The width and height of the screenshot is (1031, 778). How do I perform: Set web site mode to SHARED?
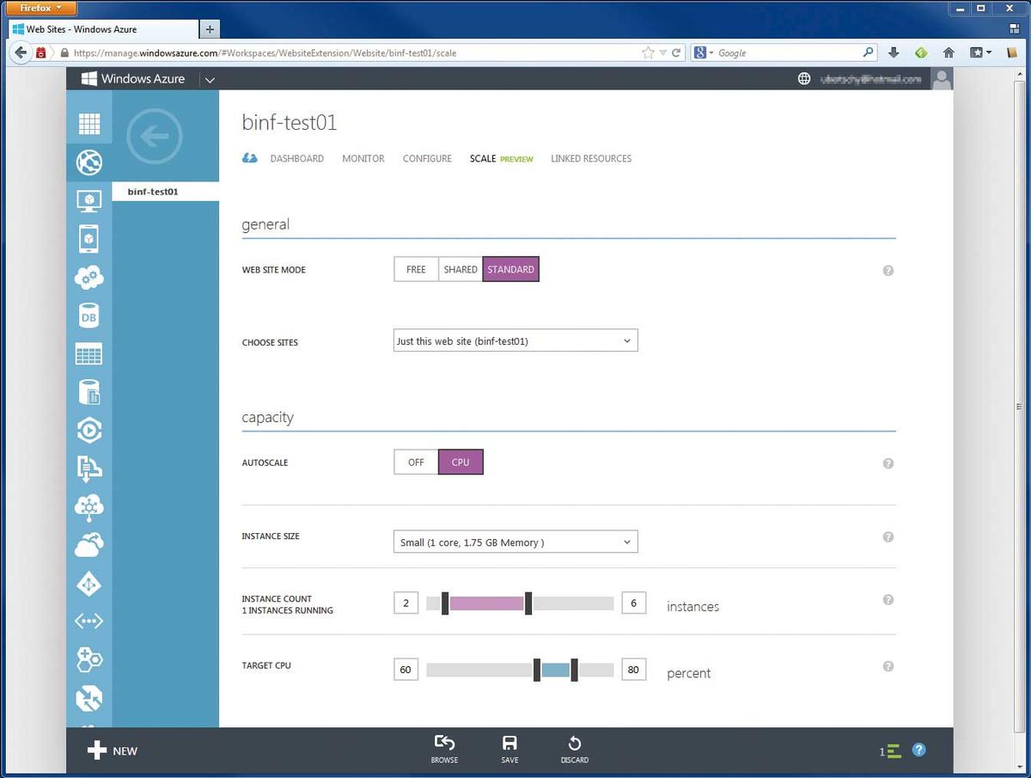click(x=461, y=270)
